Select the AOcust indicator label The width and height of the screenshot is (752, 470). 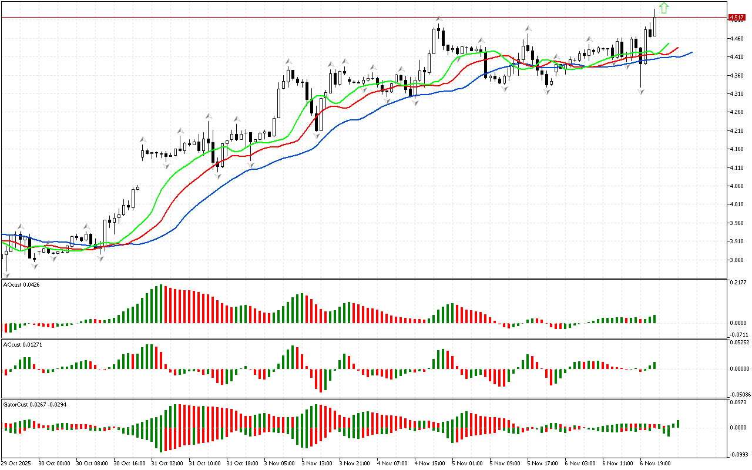(18, 285)
